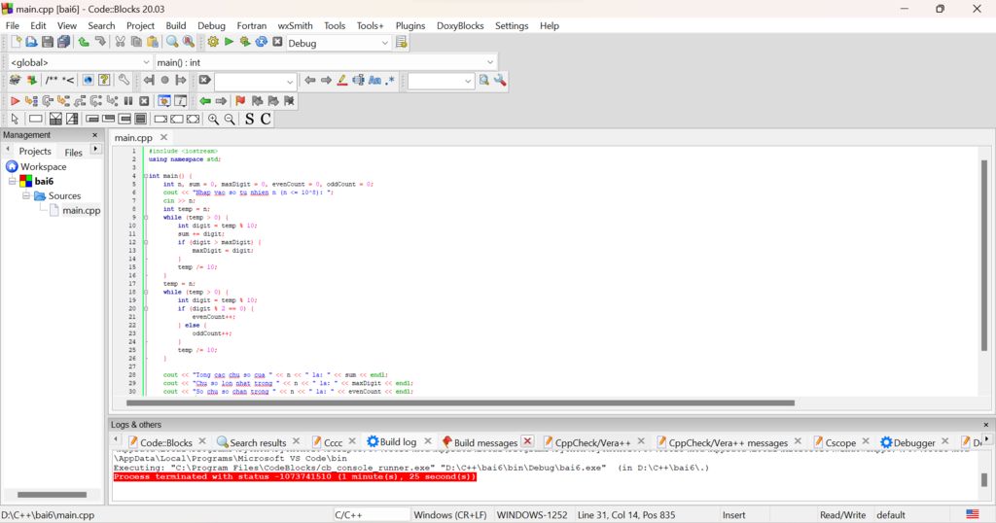Toggle highlight in incremental search toolbar

click(342, 80)
